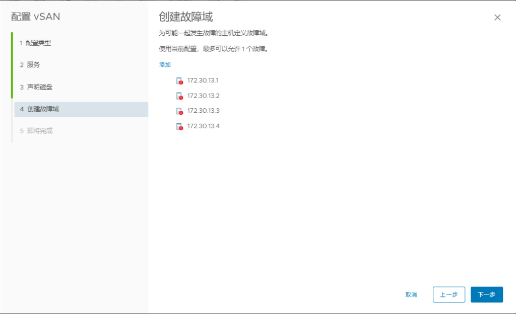Click the 配置 vSAN wizard title
The height and width of the screenshot is (314, 516).
pyautogui.click(x=36, y=17)
